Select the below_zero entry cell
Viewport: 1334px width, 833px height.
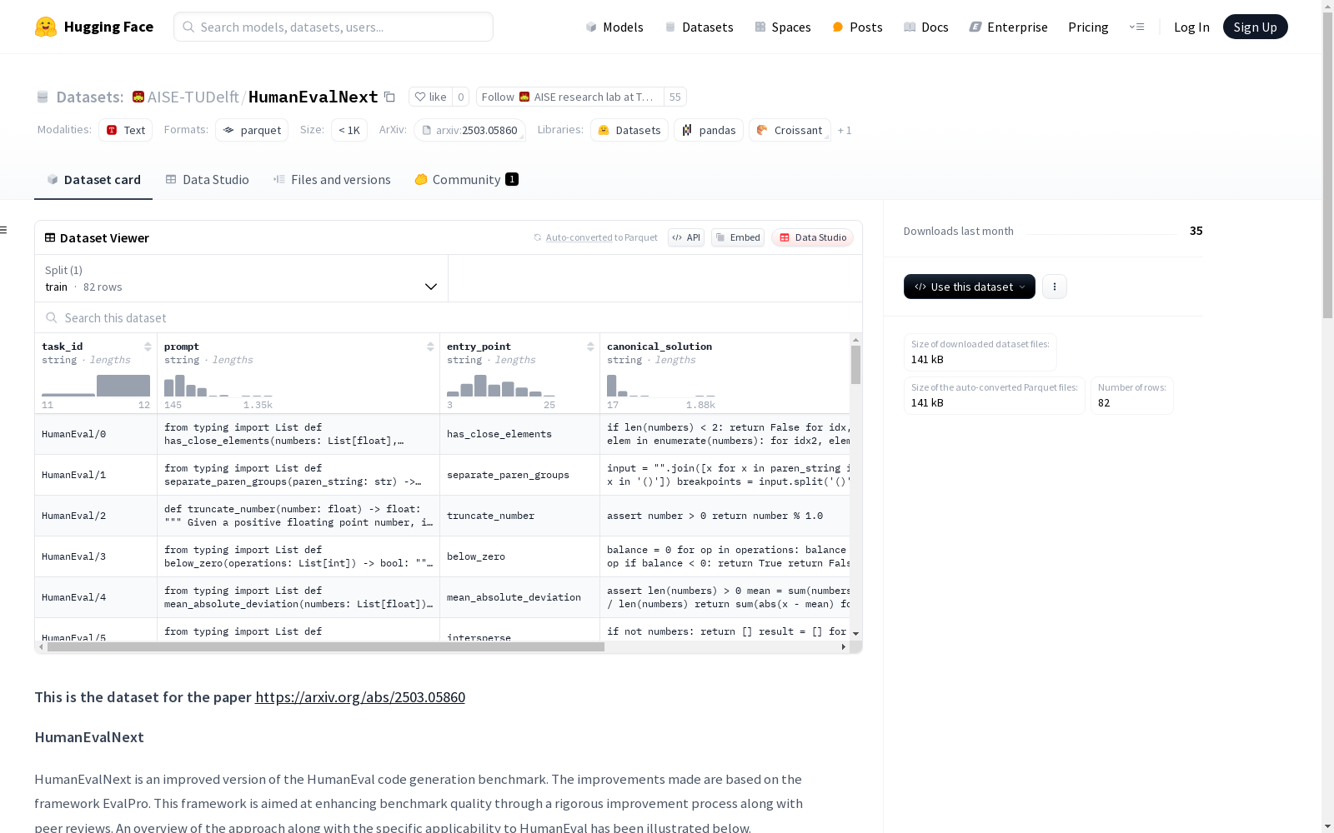519,556
